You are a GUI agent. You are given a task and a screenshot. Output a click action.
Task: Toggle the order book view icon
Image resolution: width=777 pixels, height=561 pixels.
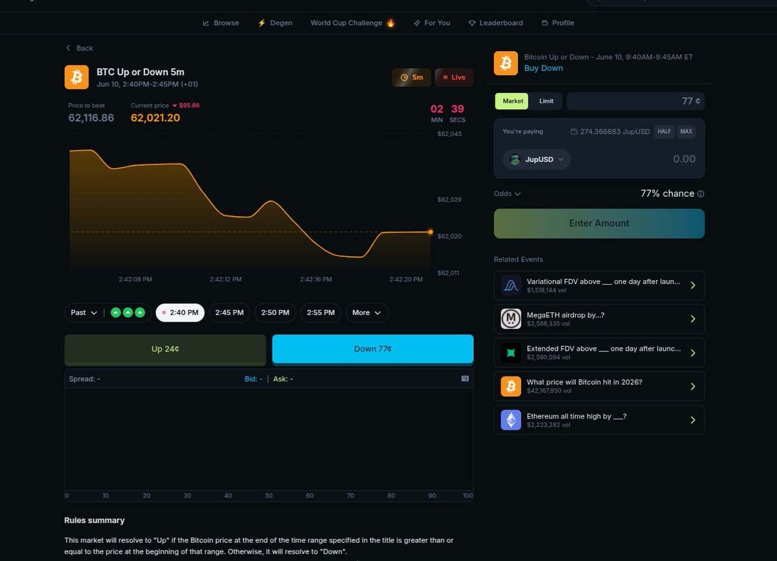(x=465, y=379)
